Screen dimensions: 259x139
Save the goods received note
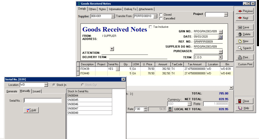245,27
